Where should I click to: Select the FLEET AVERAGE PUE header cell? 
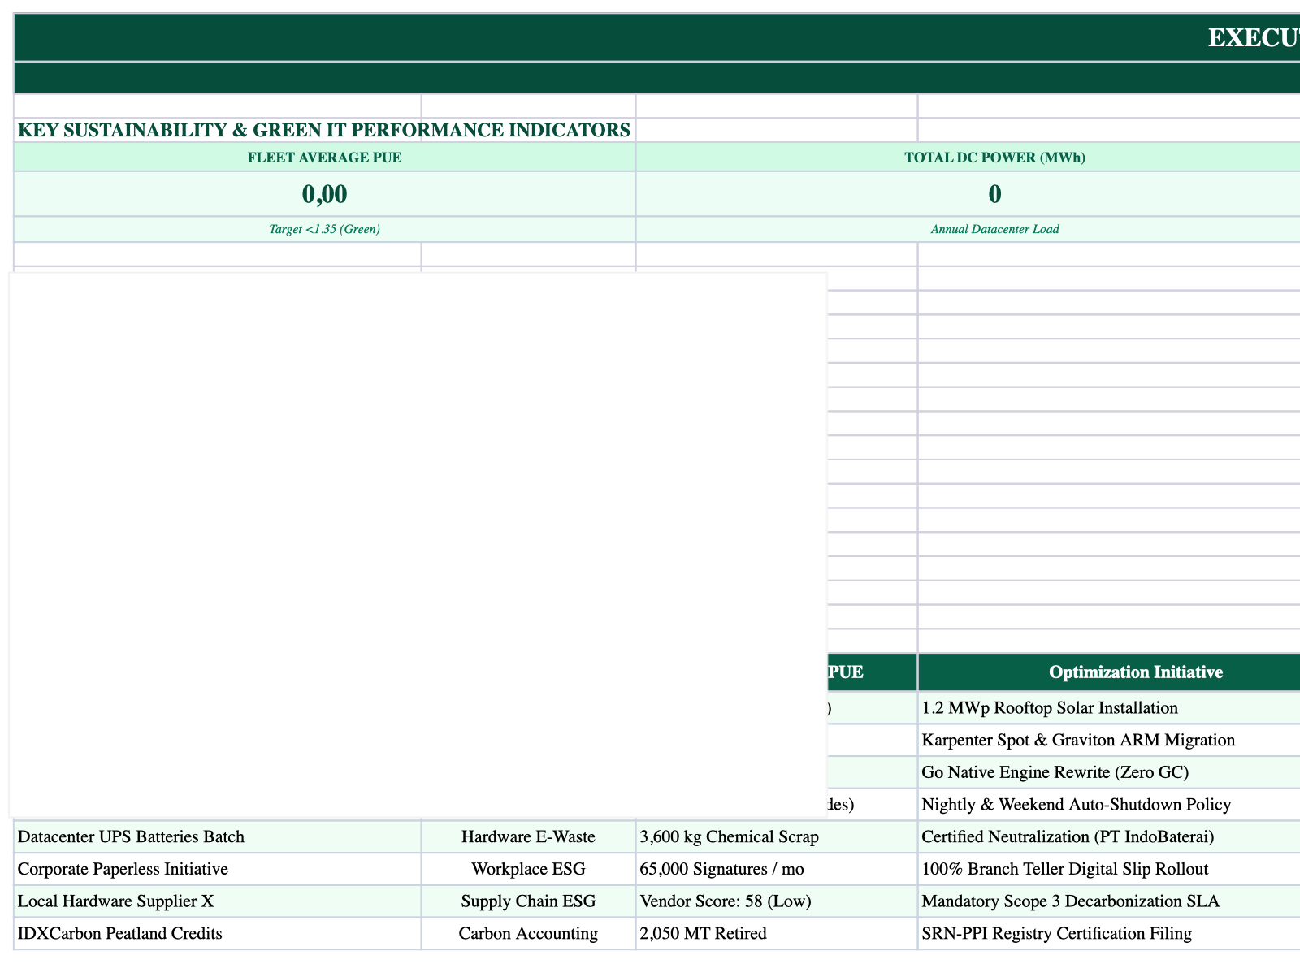coord(325,158)
